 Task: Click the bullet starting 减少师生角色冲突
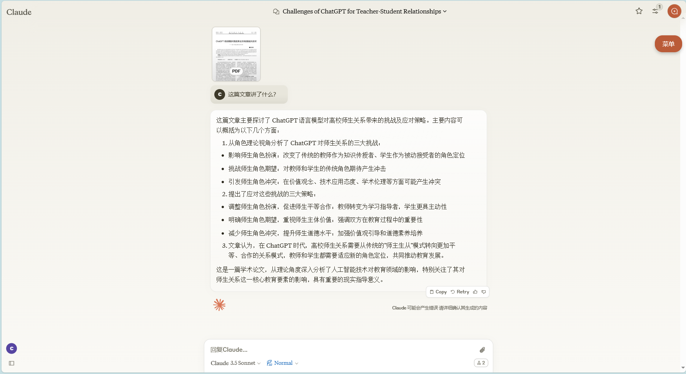(x=325, y=233)
